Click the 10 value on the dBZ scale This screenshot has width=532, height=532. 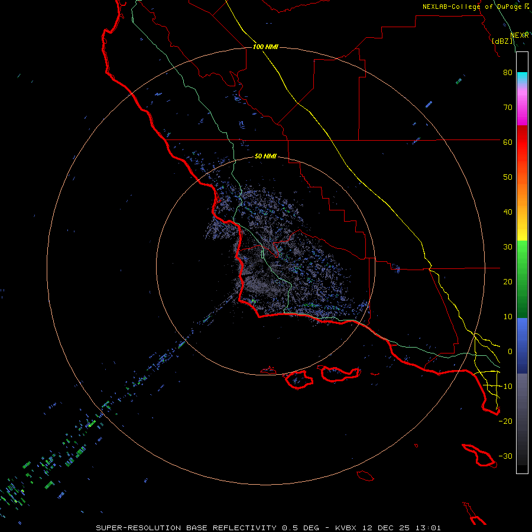pos(508,317)
